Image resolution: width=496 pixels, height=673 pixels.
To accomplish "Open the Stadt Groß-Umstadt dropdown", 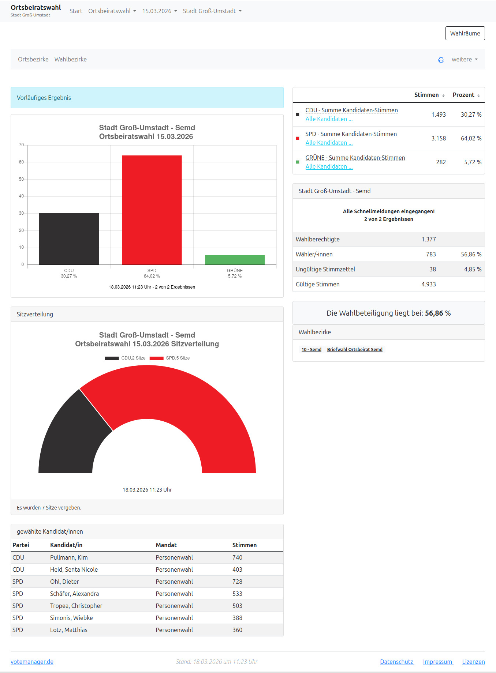I will click(x=212, y=11).
